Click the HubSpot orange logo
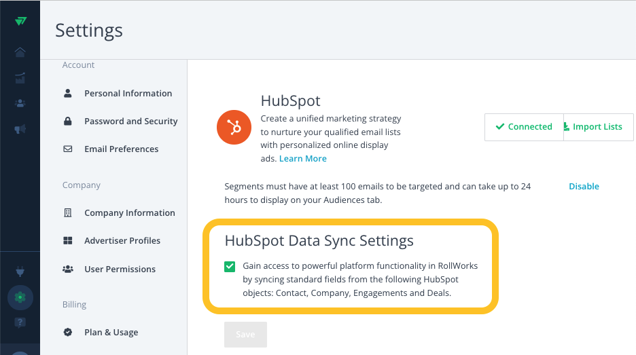Screen dimensions: 636x355 (234, 127)
